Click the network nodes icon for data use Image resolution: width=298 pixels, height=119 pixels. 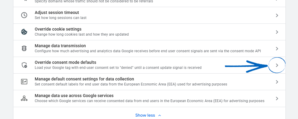24,99
